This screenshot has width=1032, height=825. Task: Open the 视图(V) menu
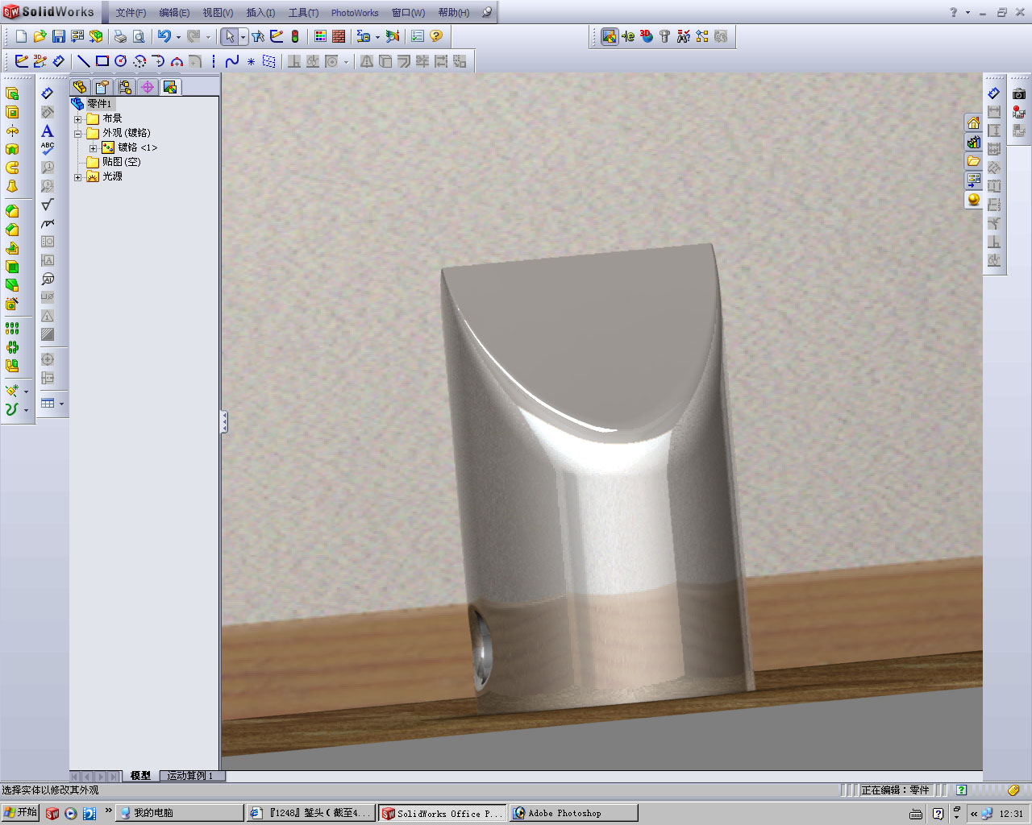click(x=218, y=13)
